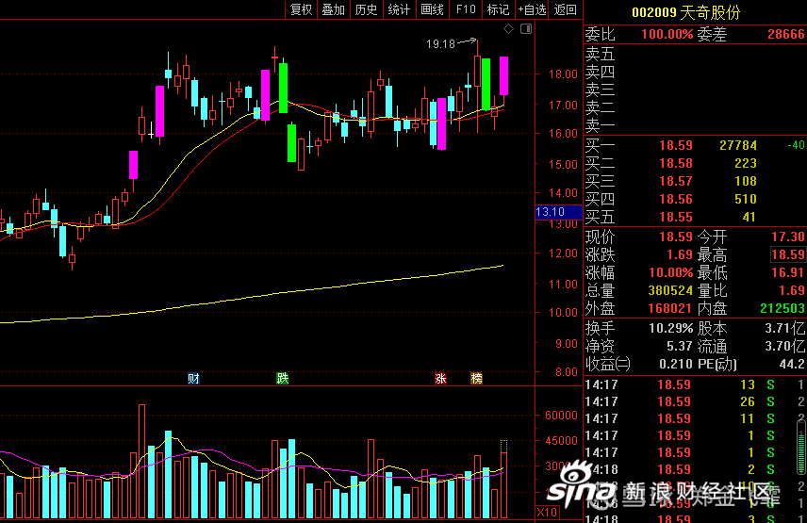Open the 统计 statistics menu
The width and height of the screenshot is (807, 523).
coord(399,9)
